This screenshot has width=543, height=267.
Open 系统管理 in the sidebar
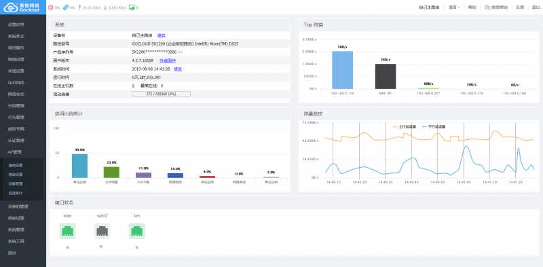pos(16,230)
